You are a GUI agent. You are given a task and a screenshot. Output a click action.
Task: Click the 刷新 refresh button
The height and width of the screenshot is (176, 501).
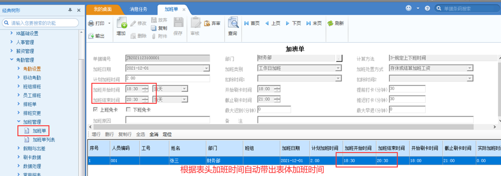[336, 23]
